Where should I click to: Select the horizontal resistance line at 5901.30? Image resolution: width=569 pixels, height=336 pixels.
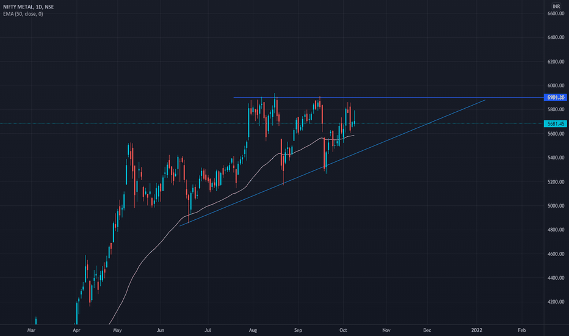pos(388,97)
